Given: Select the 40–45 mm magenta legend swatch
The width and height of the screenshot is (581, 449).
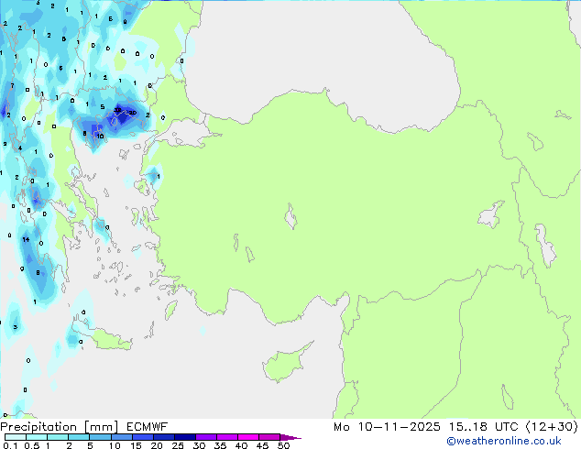Looking at the screenshot, I should coord(247,437).
